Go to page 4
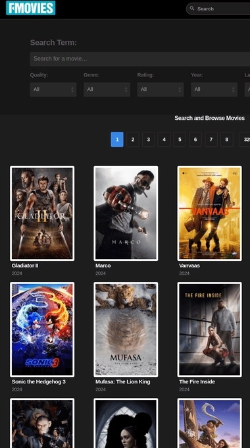250x448 pixels. 164,140
